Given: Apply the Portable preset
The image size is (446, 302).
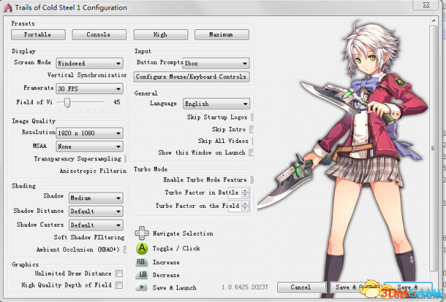Looking at the screenshot, I should pos(38,35).
